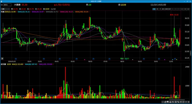Click the draw-line analysis tool icon

(x=165, y=102)
